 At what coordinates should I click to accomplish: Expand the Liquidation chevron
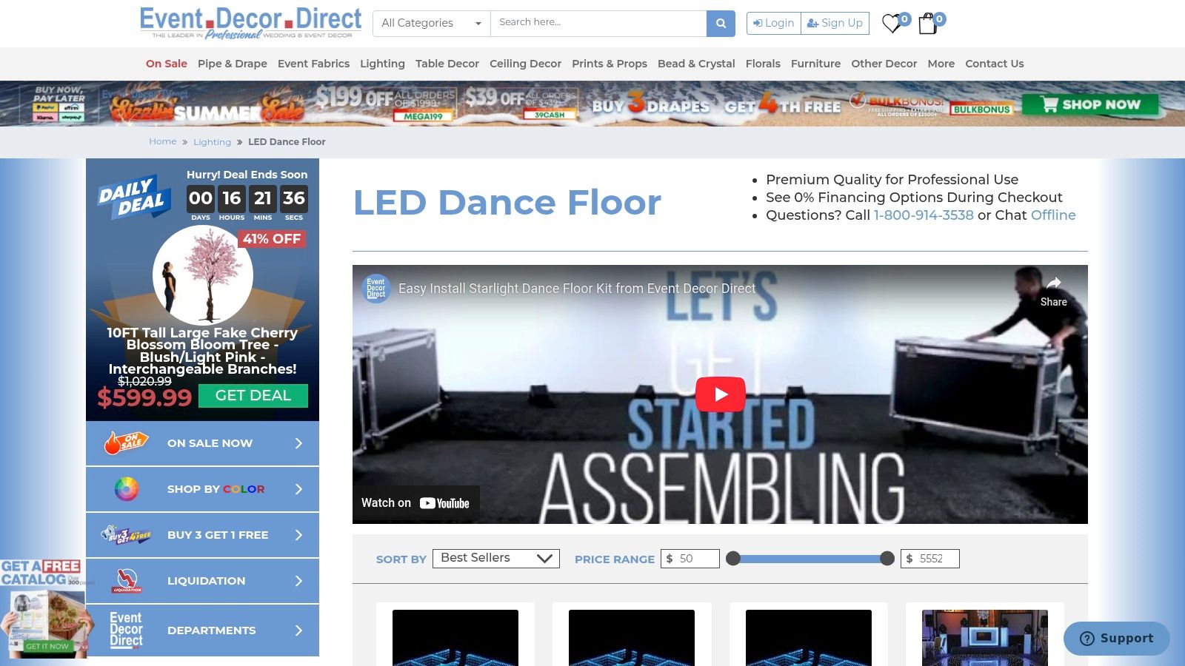(x=298, y=581)
